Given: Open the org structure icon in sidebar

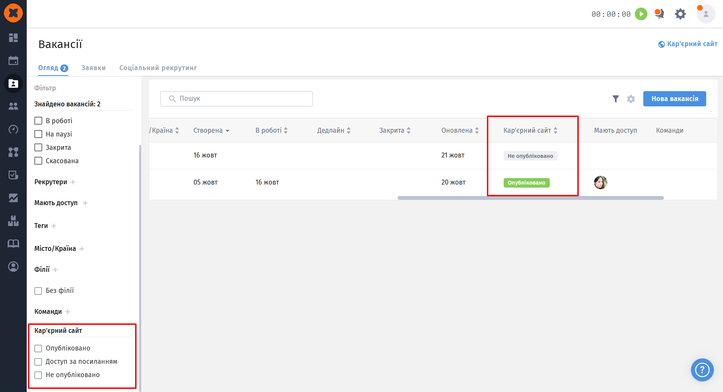Looking at the screenshot, I should [x=13, y=152].
